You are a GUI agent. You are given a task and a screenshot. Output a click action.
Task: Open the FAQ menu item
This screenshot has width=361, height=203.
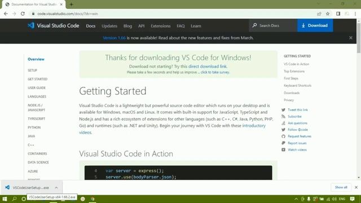[180, 26]
